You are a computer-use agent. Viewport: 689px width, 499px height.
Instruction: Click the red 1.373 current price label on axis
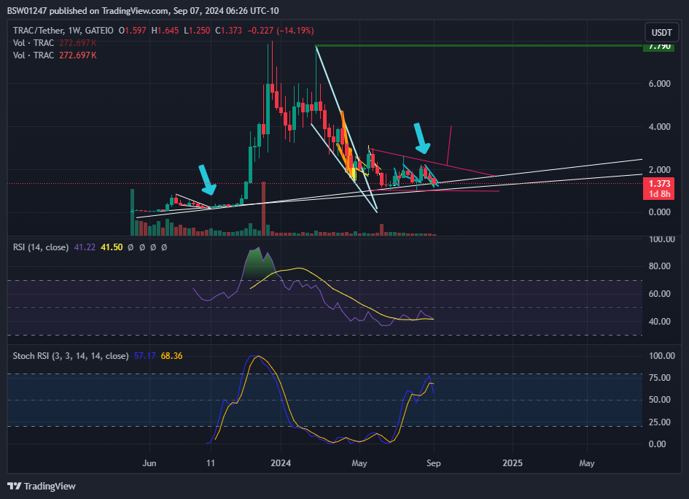point(658,184)
